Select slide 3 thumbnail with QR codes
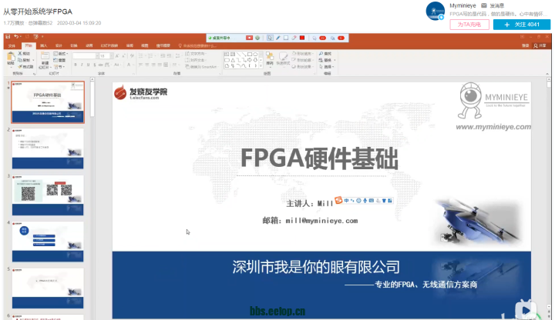Screen dimensions: 555x320 coord(48,195)
